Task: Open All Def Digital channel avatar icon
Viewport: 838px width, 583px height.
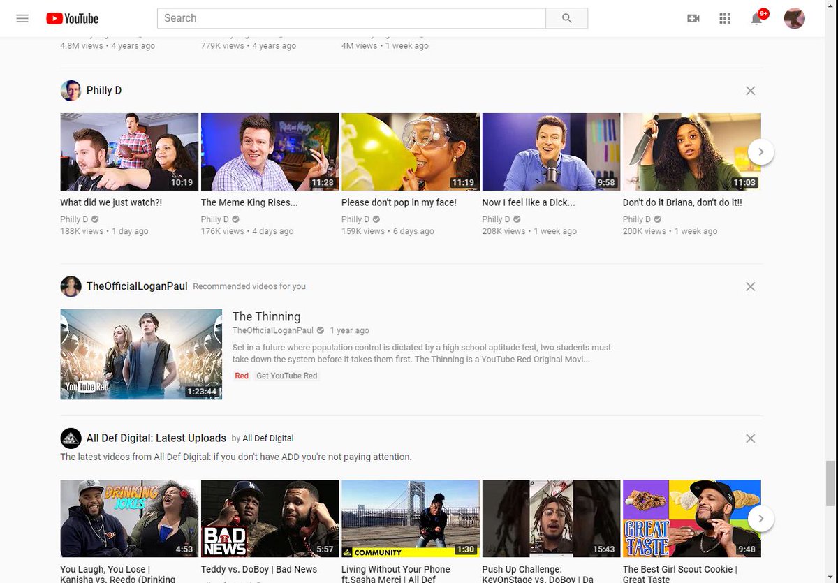Action: (71, 438)
